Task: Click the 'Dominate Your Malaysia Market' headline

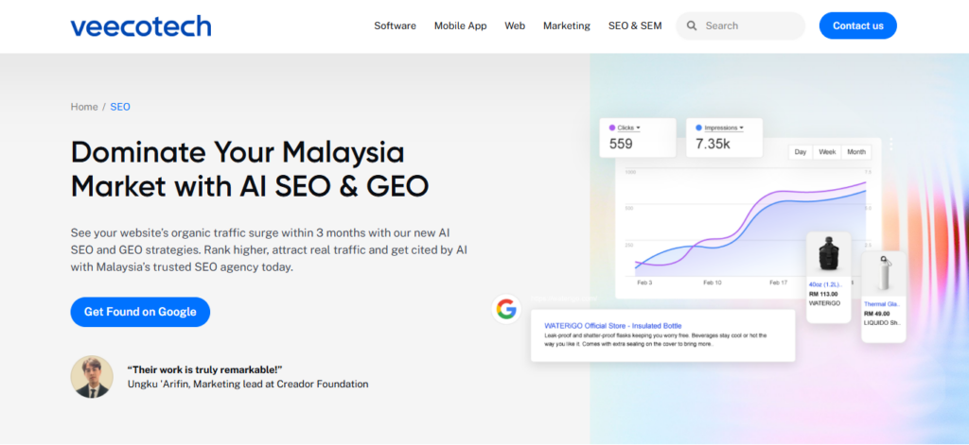Action: click(x=250, y=169)
